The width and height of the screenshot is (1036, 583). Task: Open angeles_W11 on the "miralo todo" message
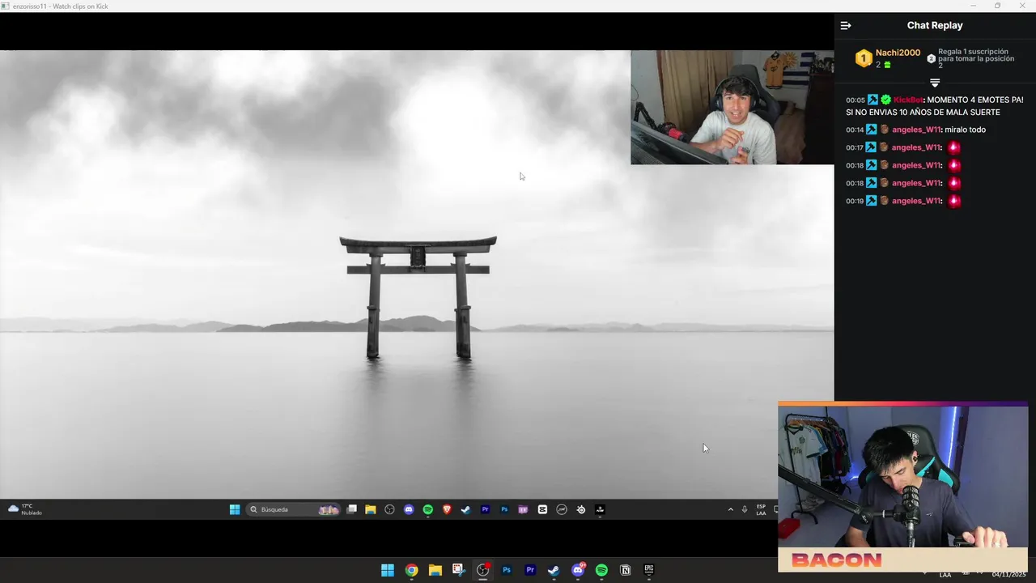point(916,130)
